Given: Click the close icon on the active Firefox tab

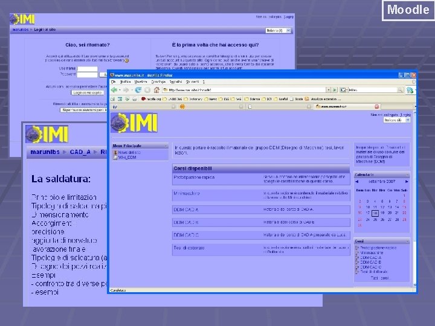Looking at the screenshot, I should click(x=376, y=106).
